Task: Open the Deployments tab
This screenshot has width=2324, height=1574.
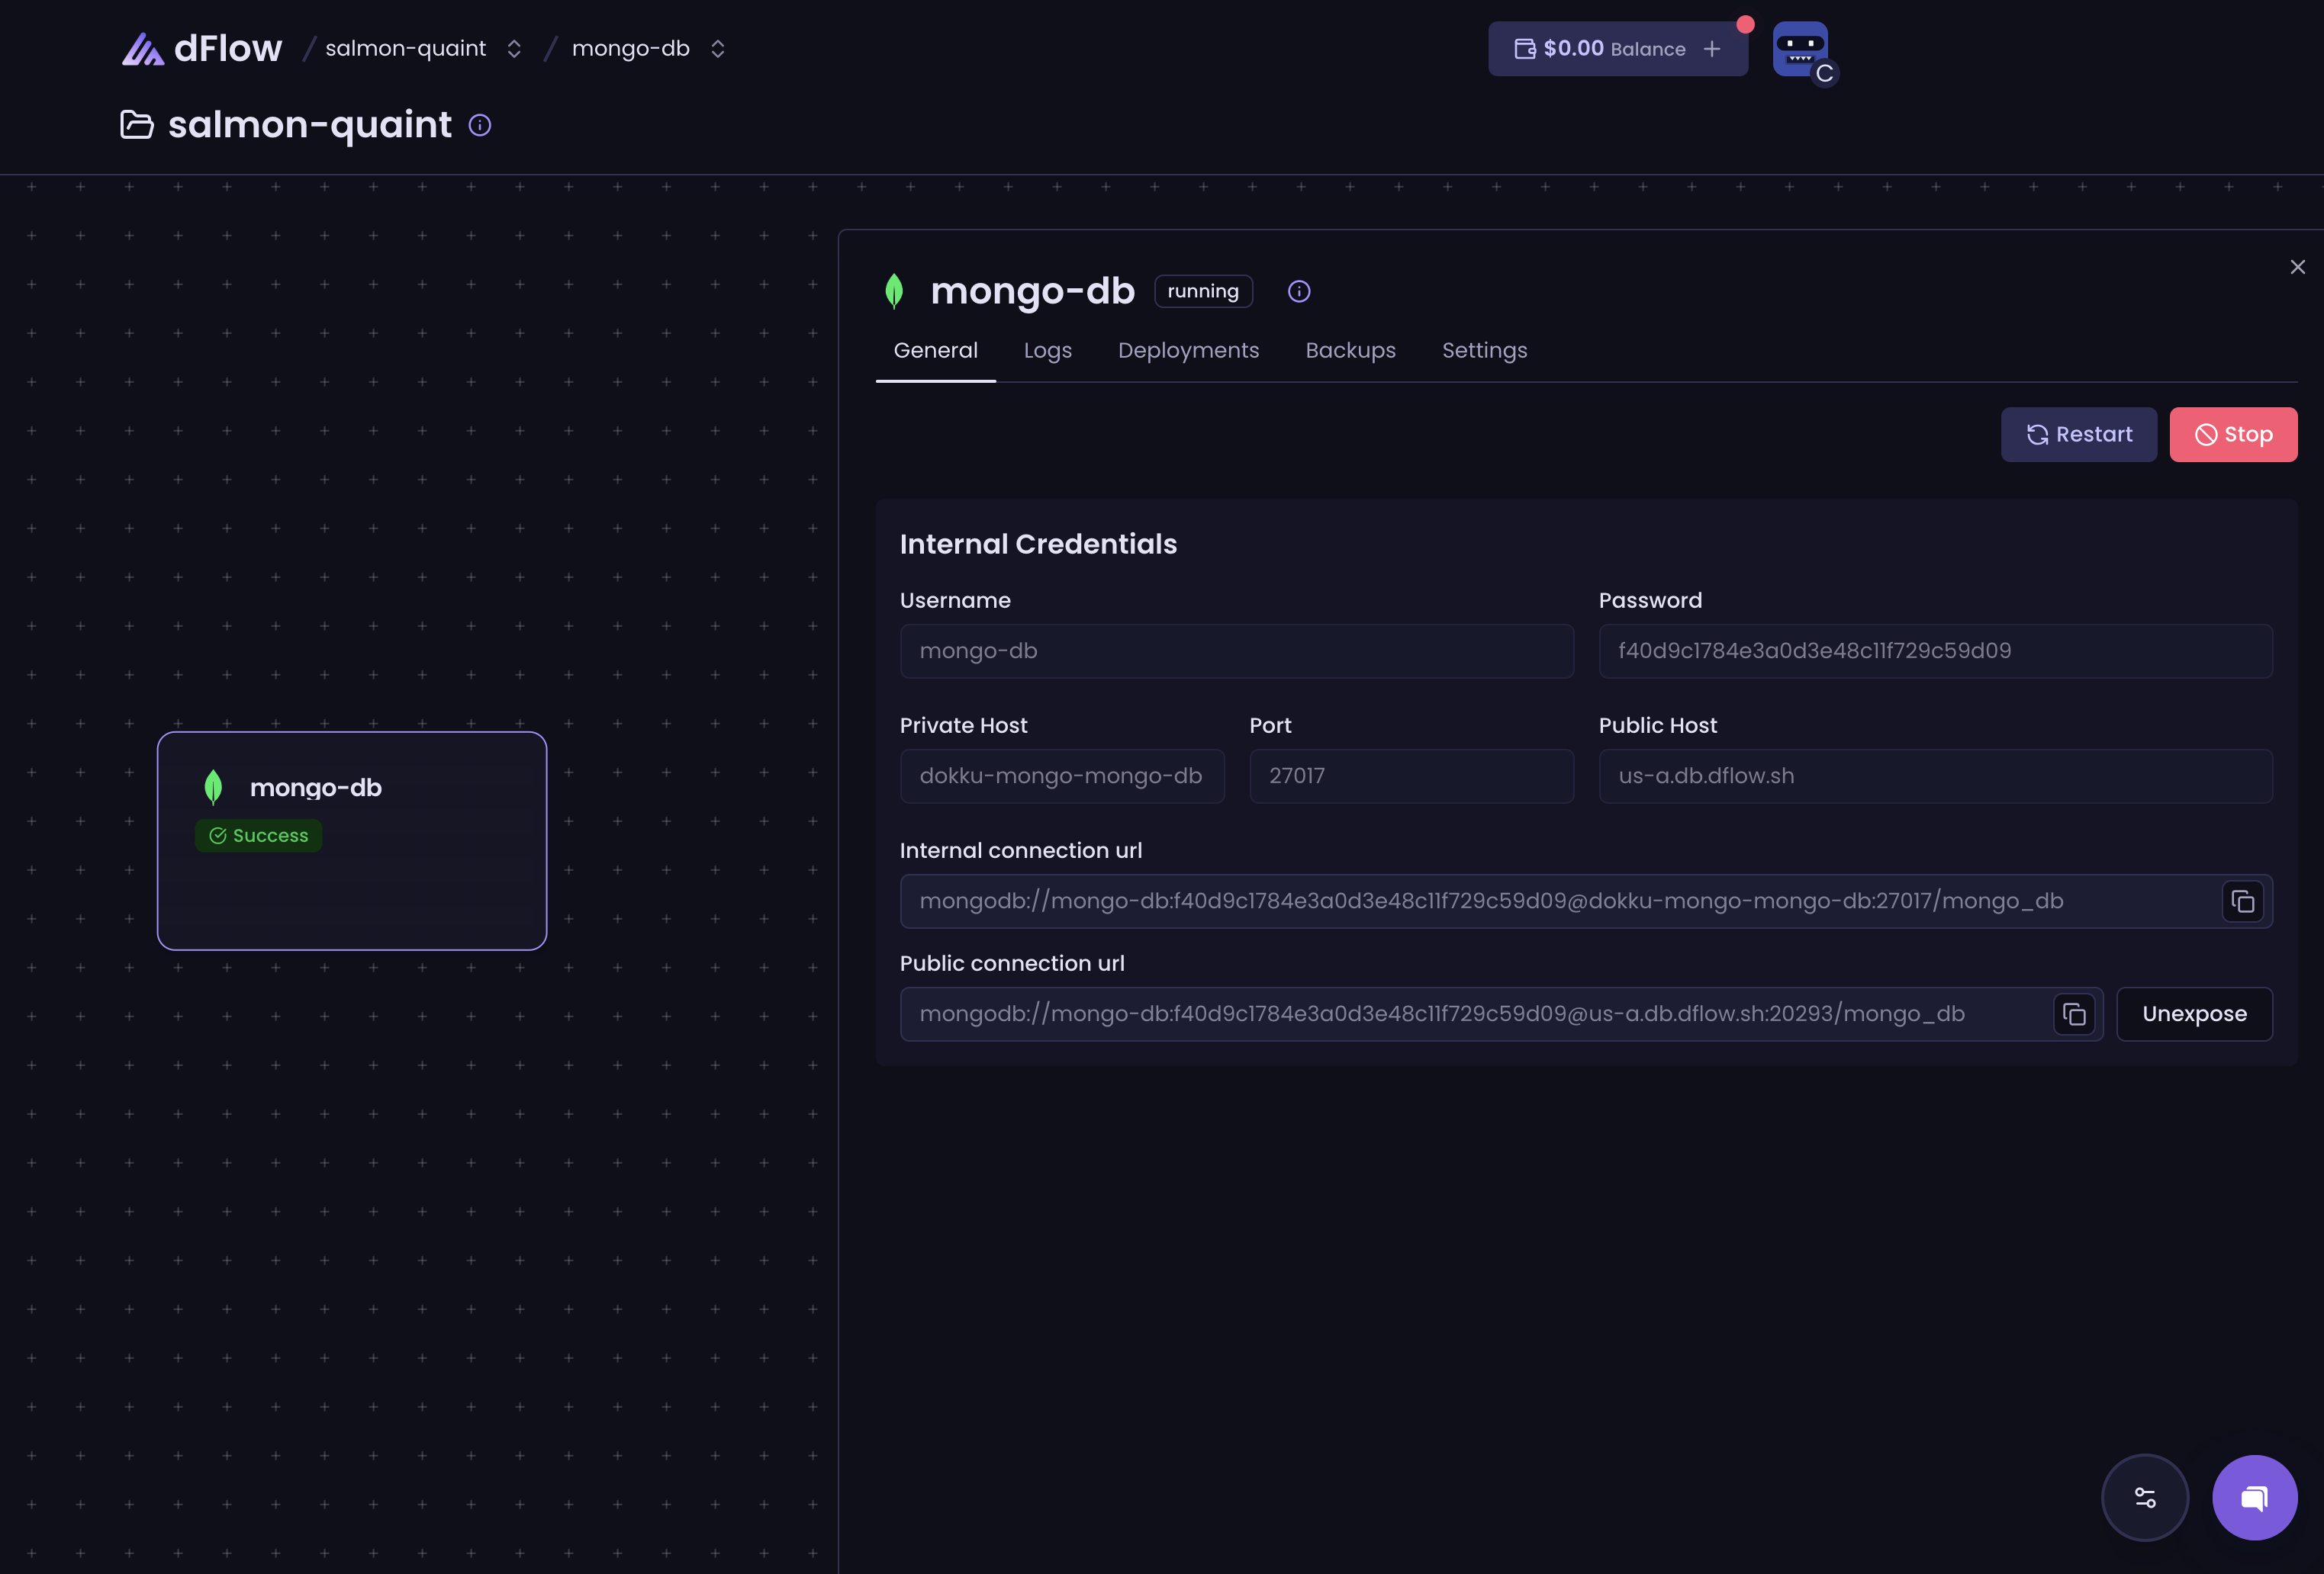Action: click(1188, 351)
